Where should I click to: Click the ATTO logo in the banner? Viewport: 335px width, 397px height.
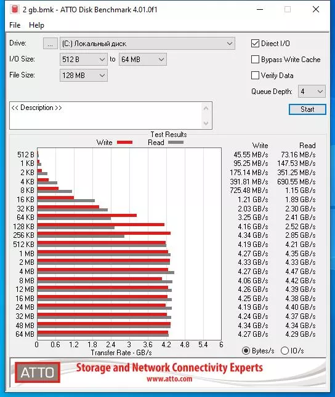coord(38,372)
